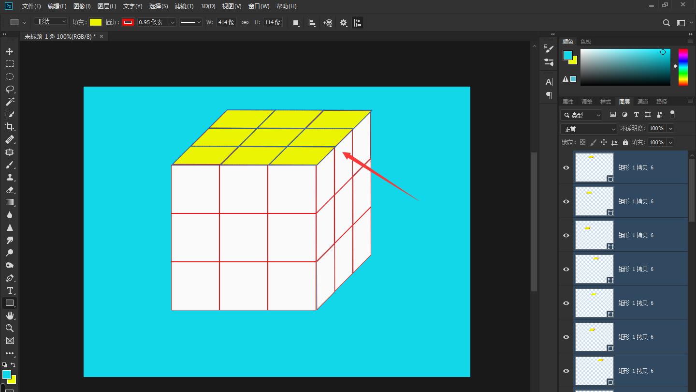Image resolution: width=696 pixels, height=392 pixels.
Task: Select the Horizontal Type tool
Action: pos(10,290)
